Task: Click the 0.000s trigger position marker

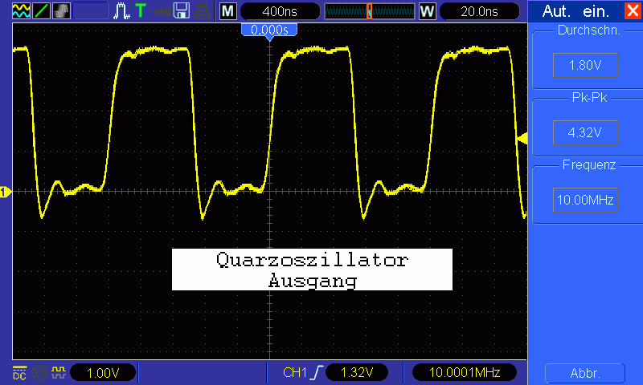Action: pos(269,30)
